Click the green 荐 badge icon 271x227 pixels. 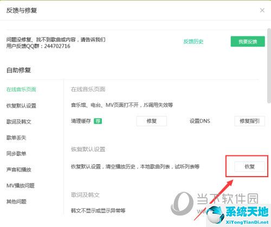pos(98,121)
